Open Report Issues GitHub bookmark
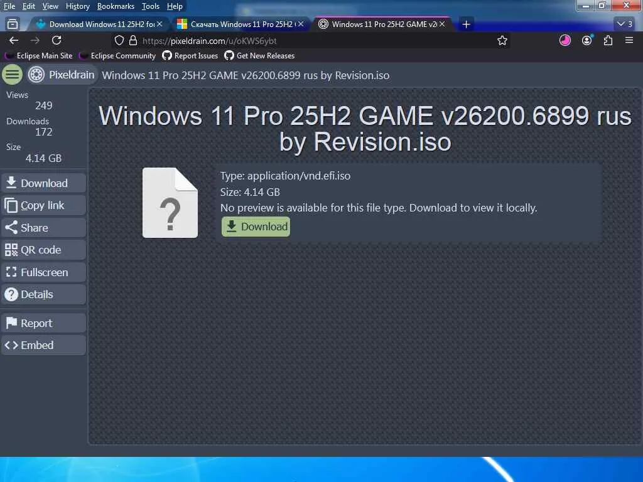 [x=190, y=56]
